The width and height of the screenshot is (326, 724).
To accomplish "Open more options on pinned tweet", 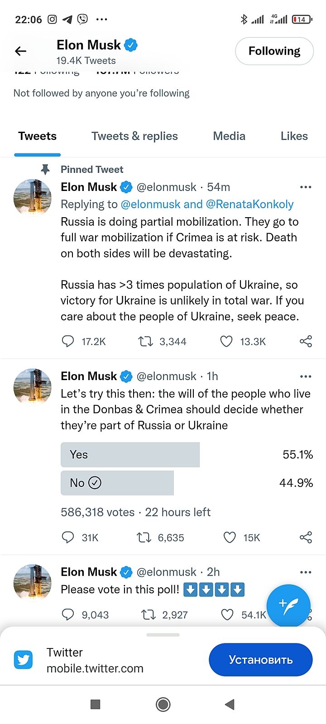I will coord(306,187).
